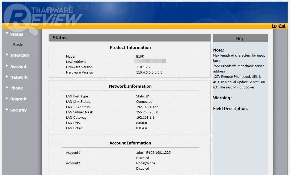Click the '63: The rest of input boxes' note
Viewport: 290px width, 175px height.
[x=234, y=87]
